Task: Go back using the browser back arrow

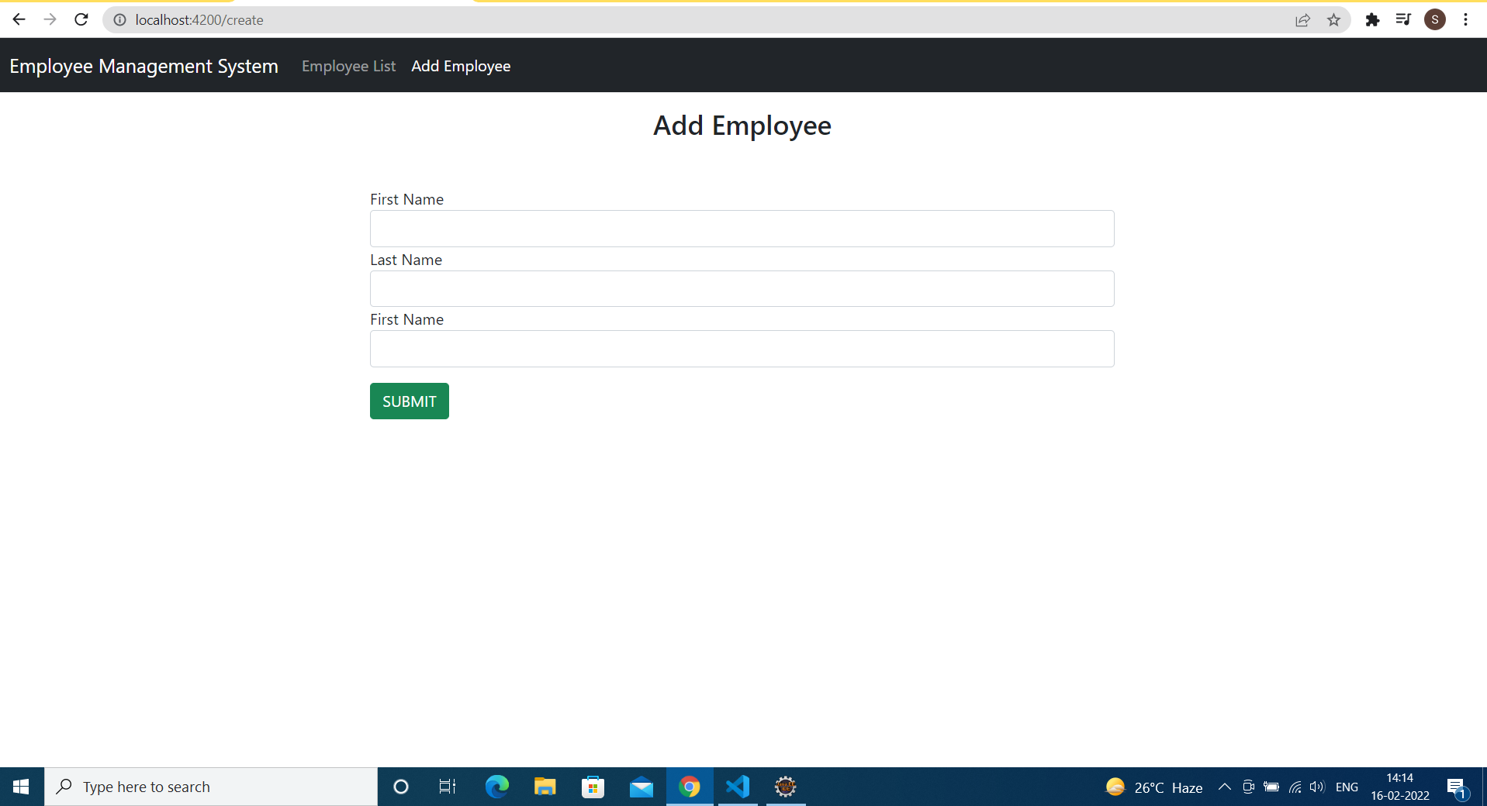Action: tap(19, 19)
